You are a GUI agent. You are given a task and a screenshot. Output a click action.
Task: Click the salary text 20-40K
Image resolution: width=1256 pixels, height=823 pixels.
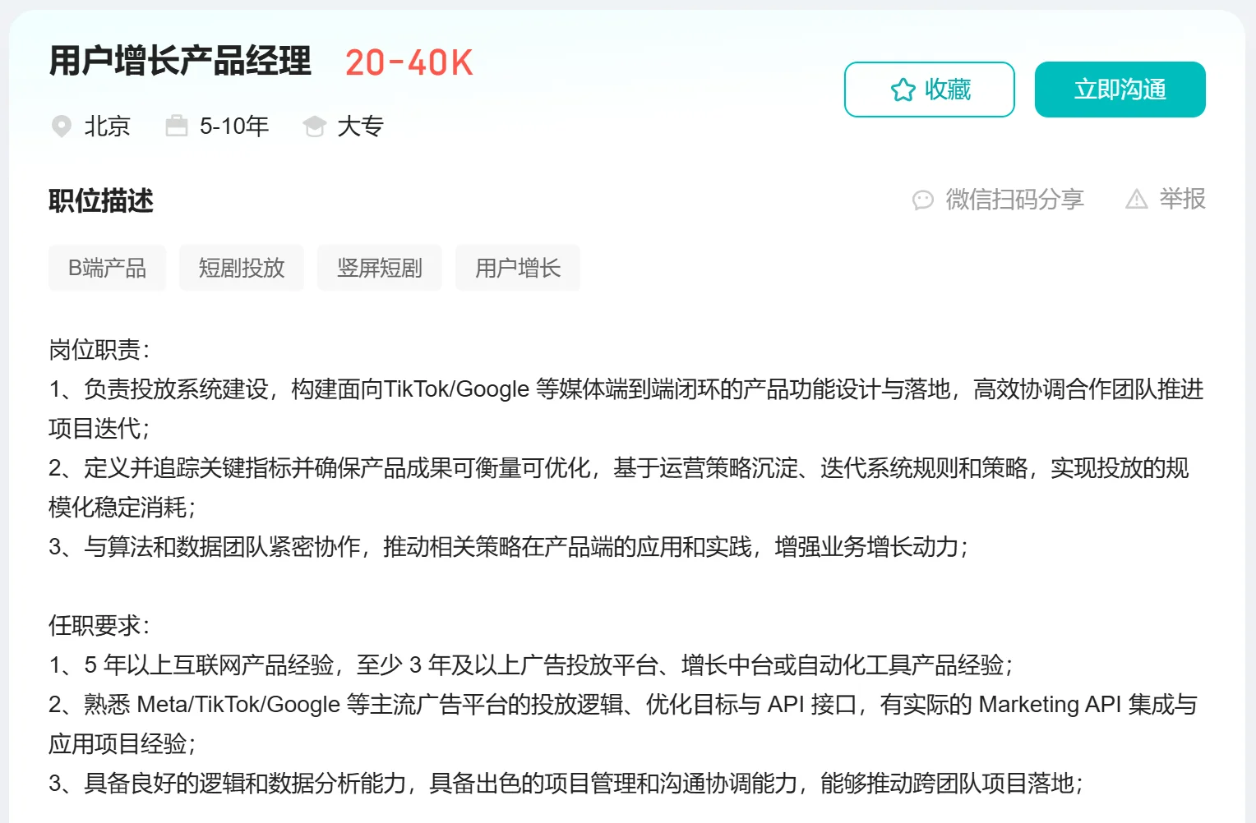[409, 63]
